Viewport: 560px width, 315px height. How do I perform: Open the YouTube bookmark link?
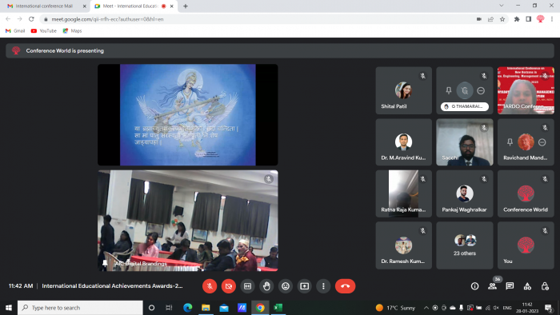coord(44,30)
